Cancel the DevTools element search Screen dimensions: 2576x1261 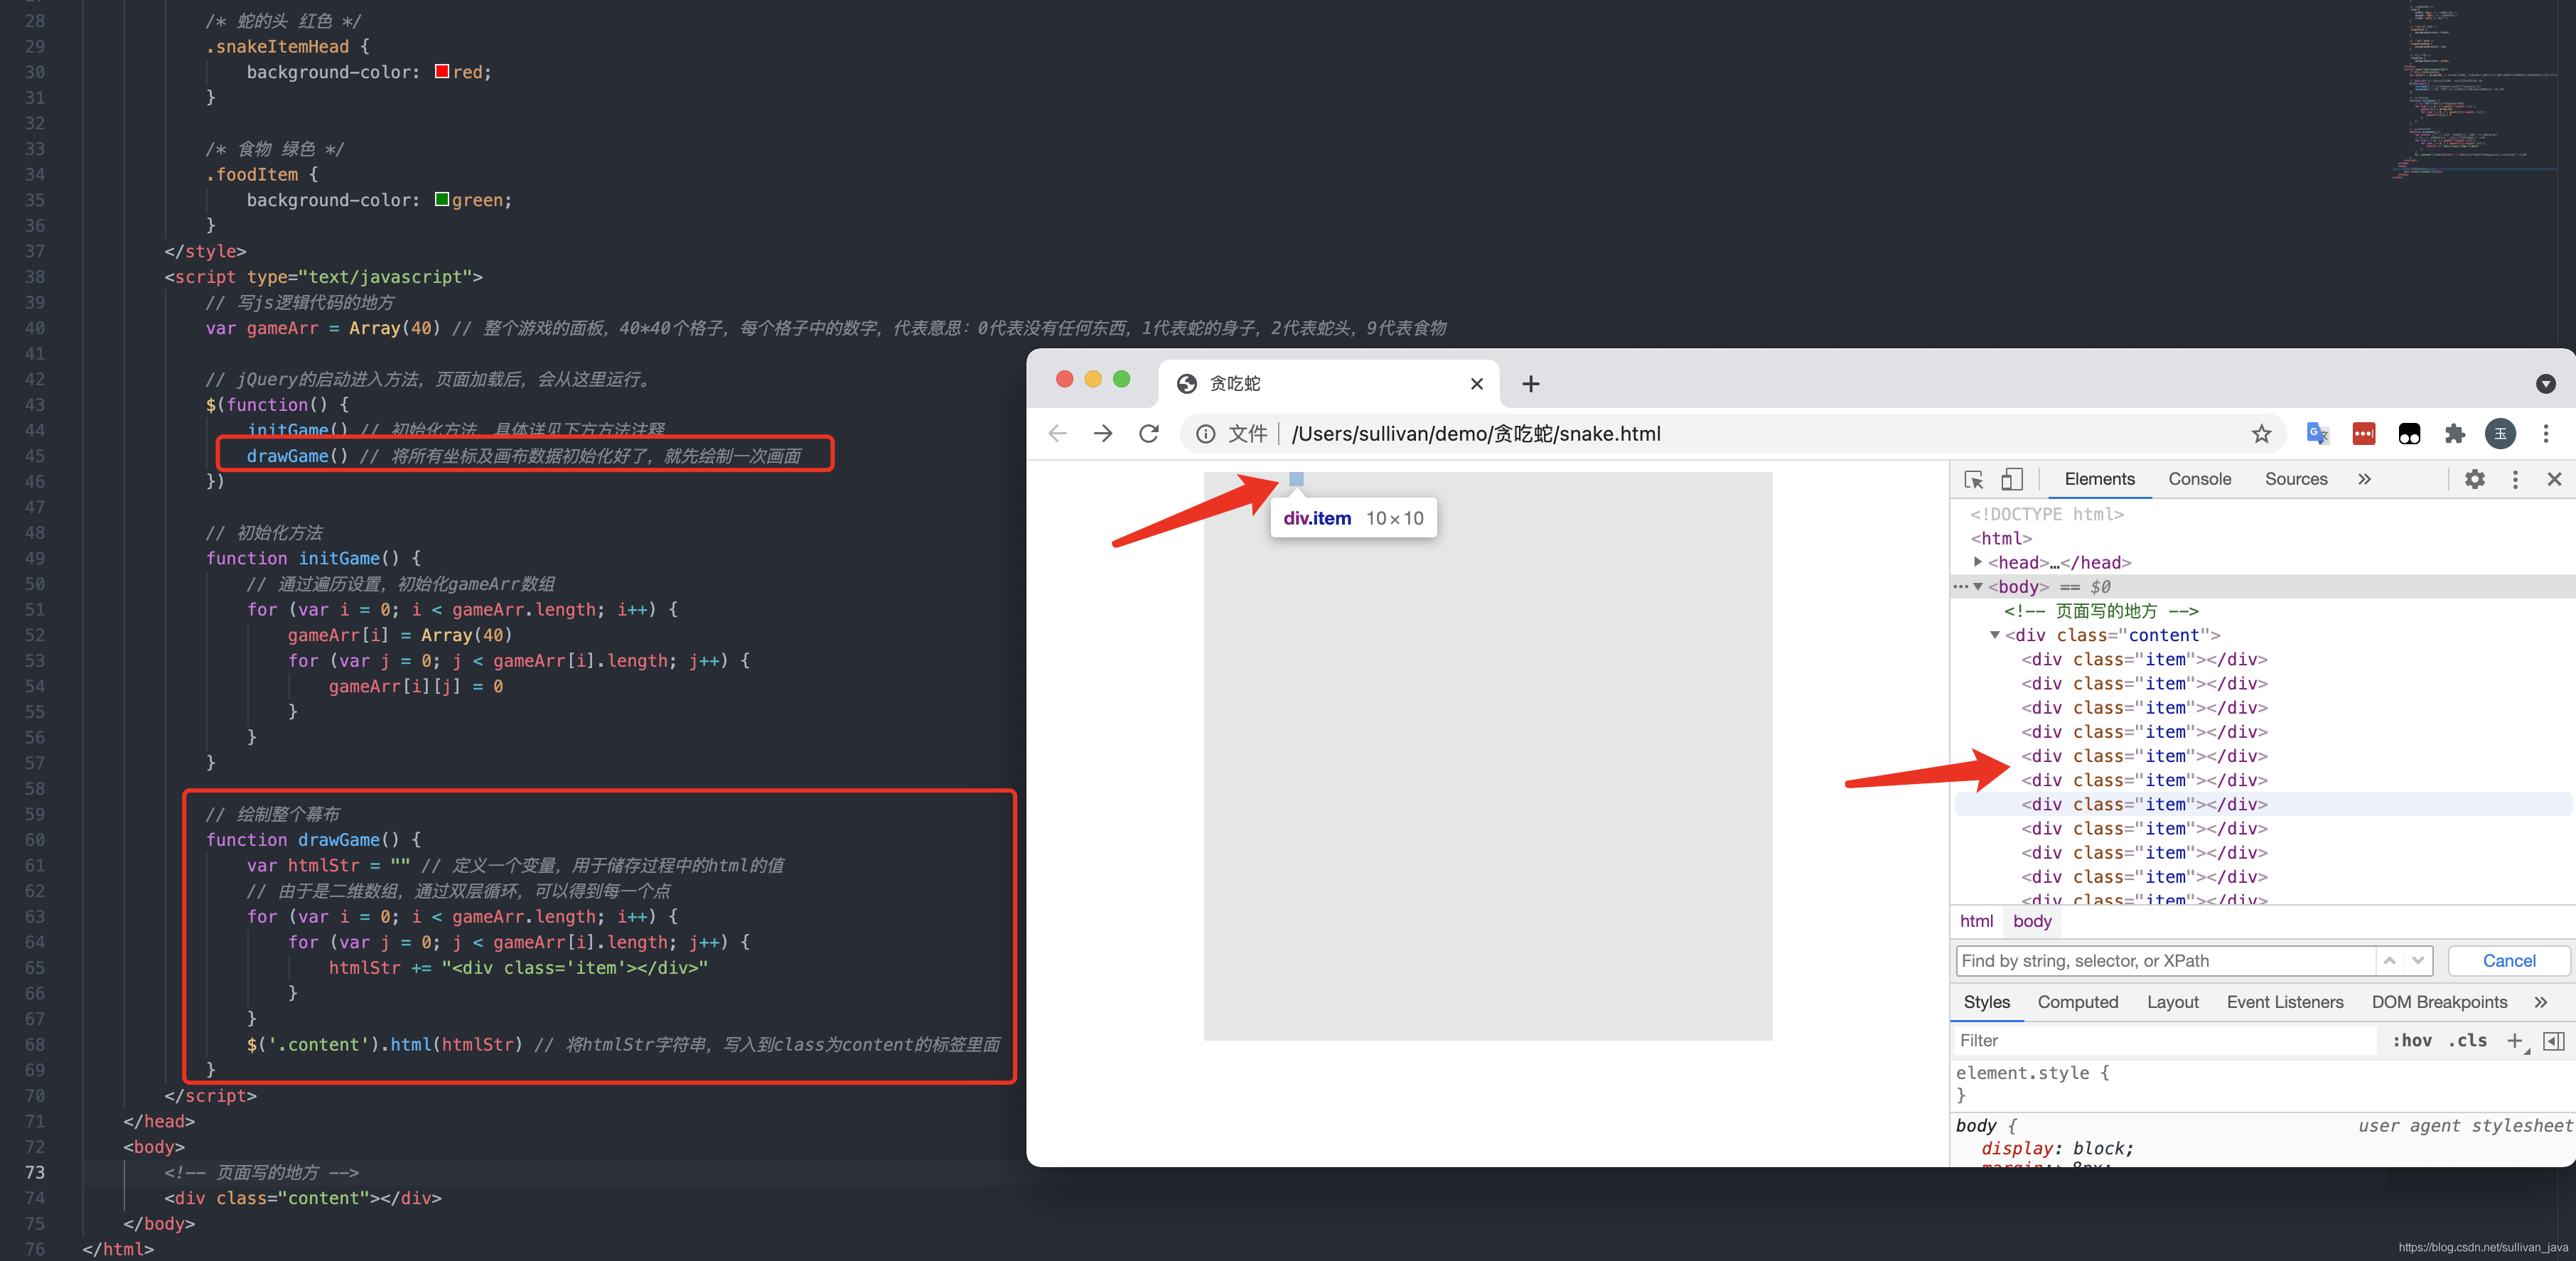2508,961
